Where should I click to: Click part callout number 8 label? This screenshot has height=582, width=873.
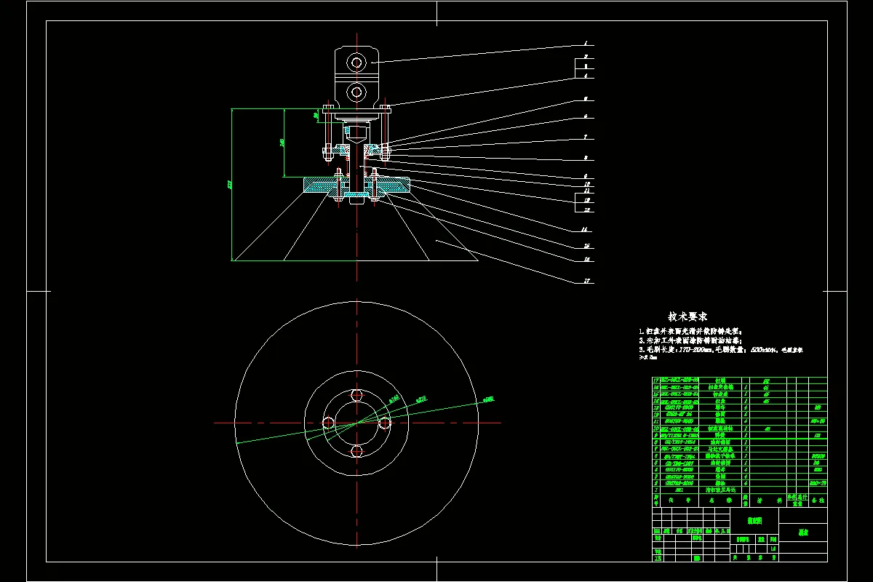(x=585, y=158)
